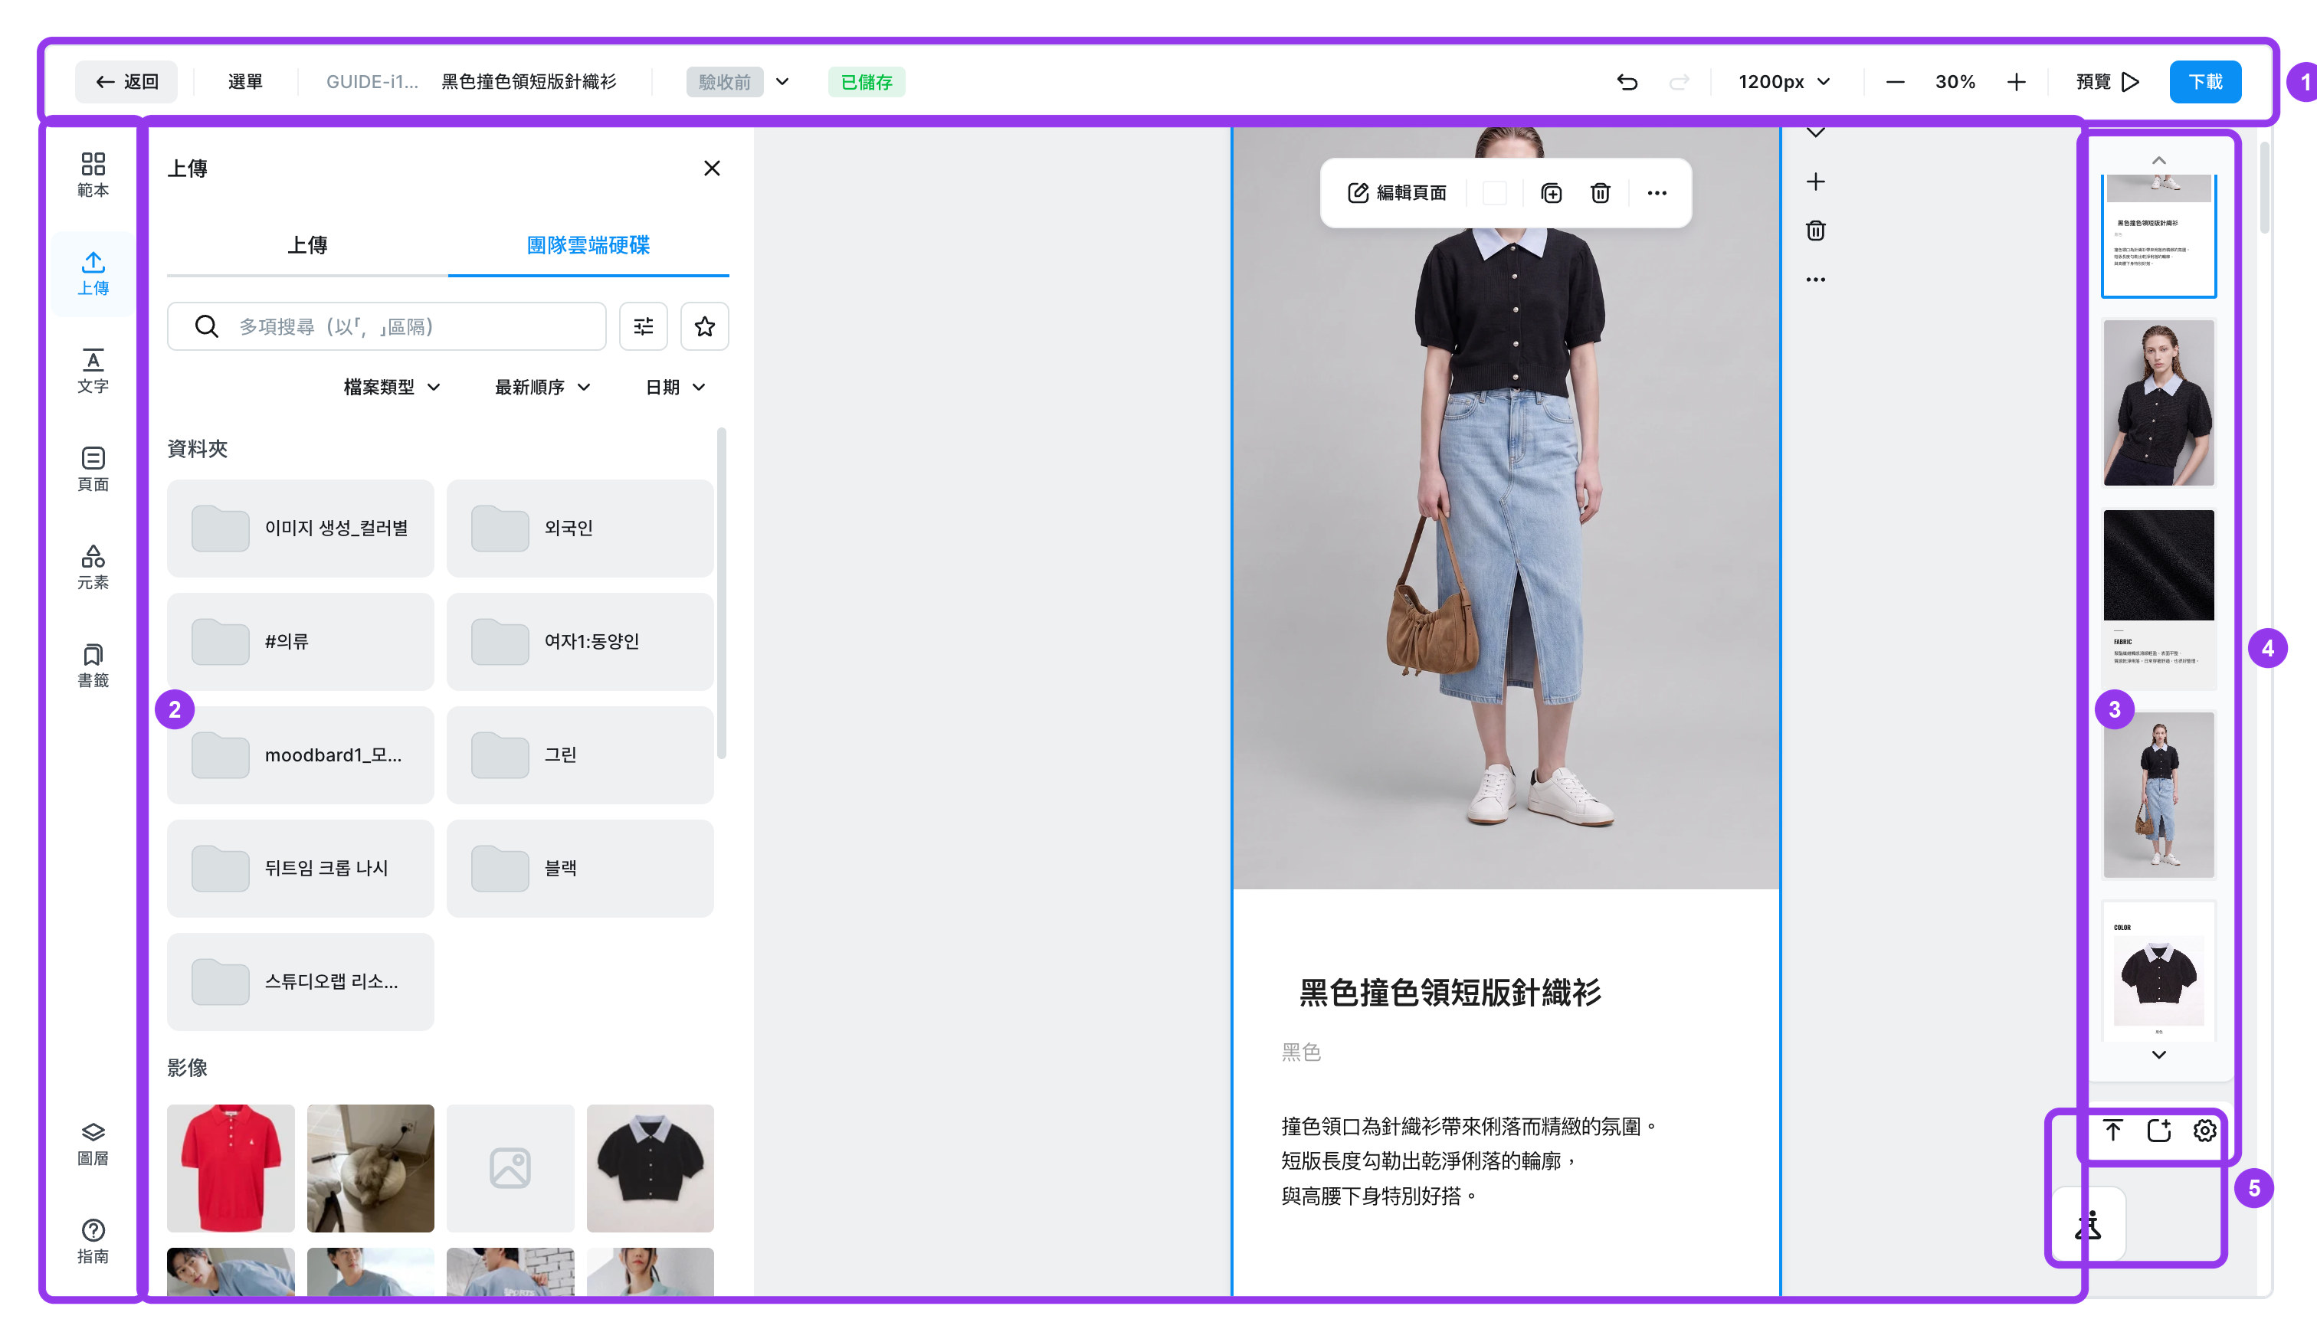Switch to the 團隊雲端硬碟 tab
Image resolution: width=2317 pixels, height=1342 pixels.
(588, 245)
